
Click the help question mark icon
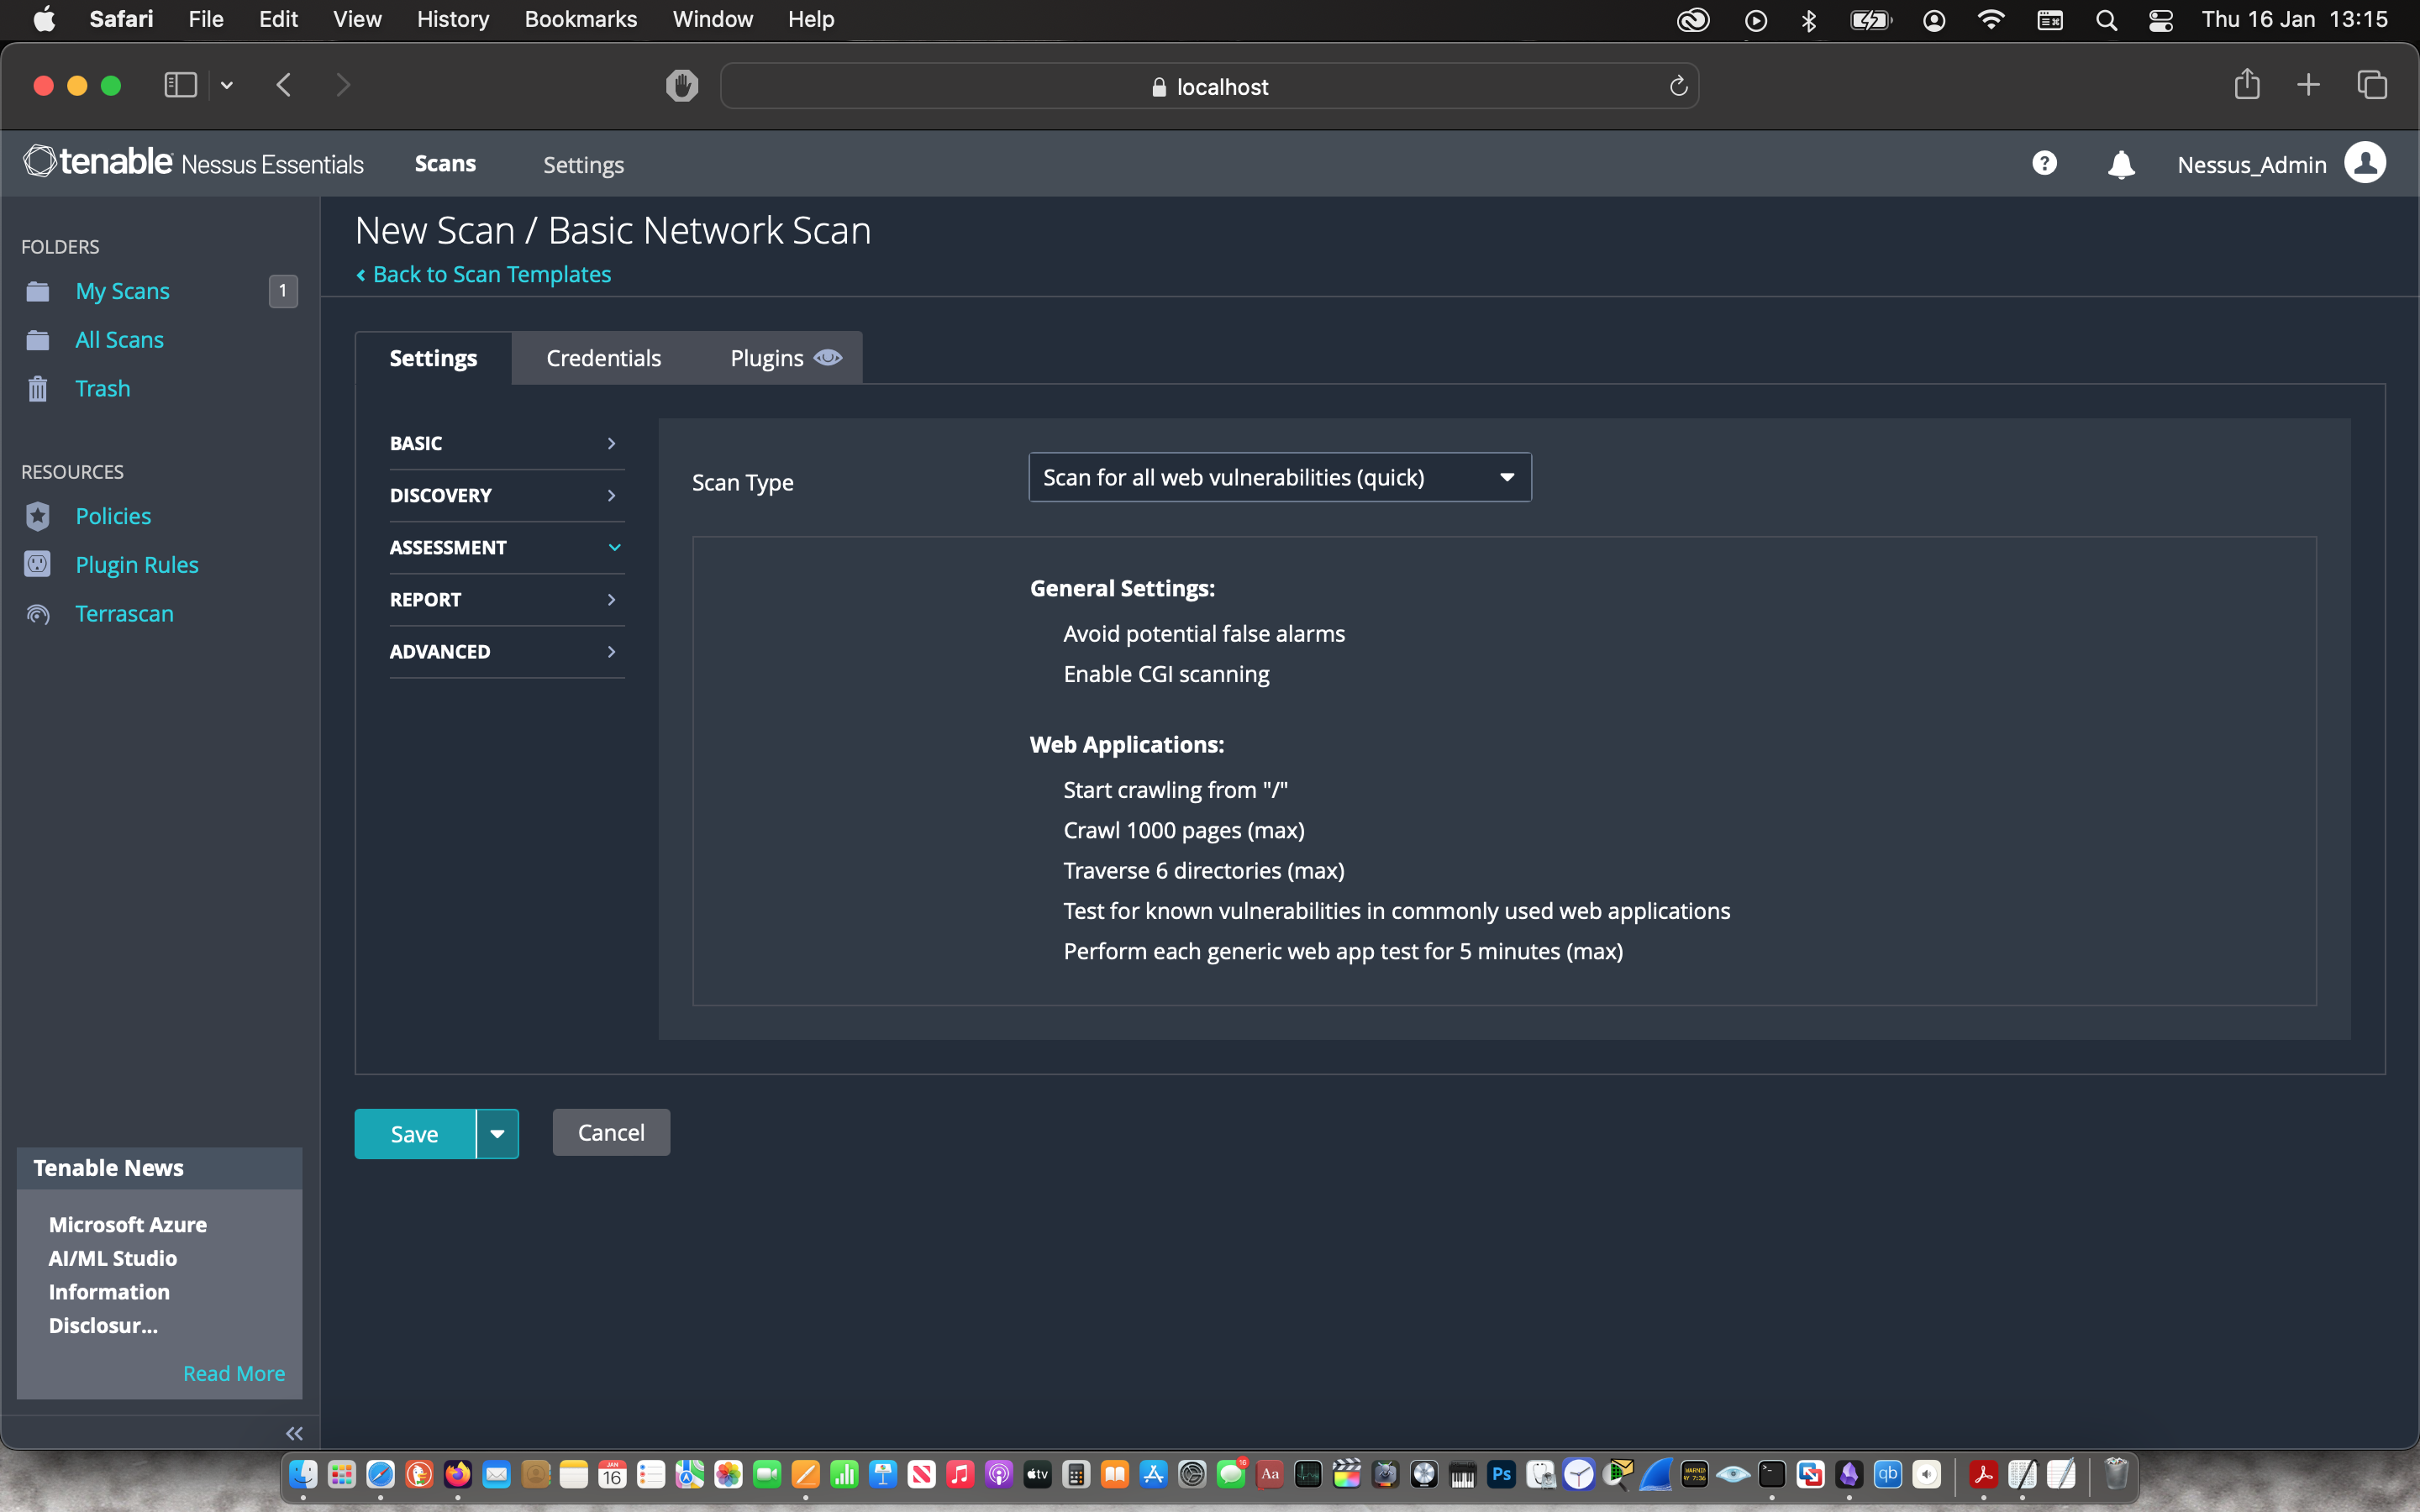point(2044,163)
